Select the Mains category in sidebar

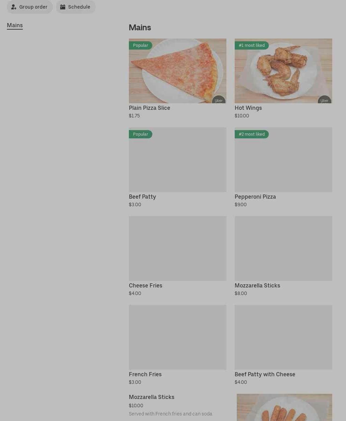(x=15, y=25)
